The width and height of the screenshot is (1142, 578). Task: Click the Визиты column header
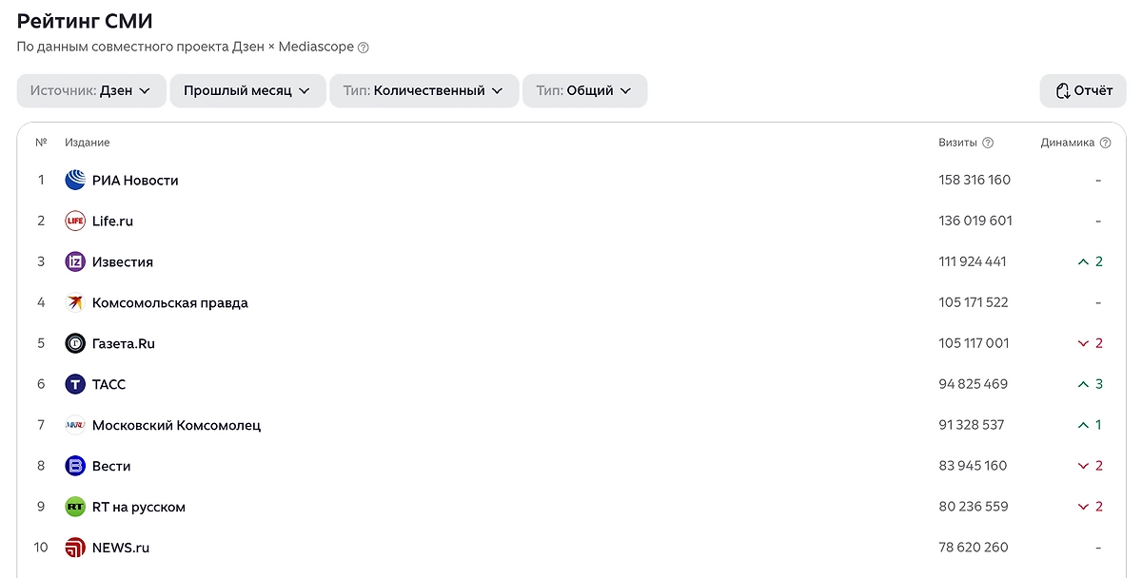(957, 143)
